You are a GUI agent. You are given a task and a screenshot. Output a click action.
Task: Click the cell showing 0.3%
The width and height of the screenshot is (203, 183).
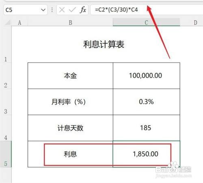pyautogui.click(x=147, y=102)
